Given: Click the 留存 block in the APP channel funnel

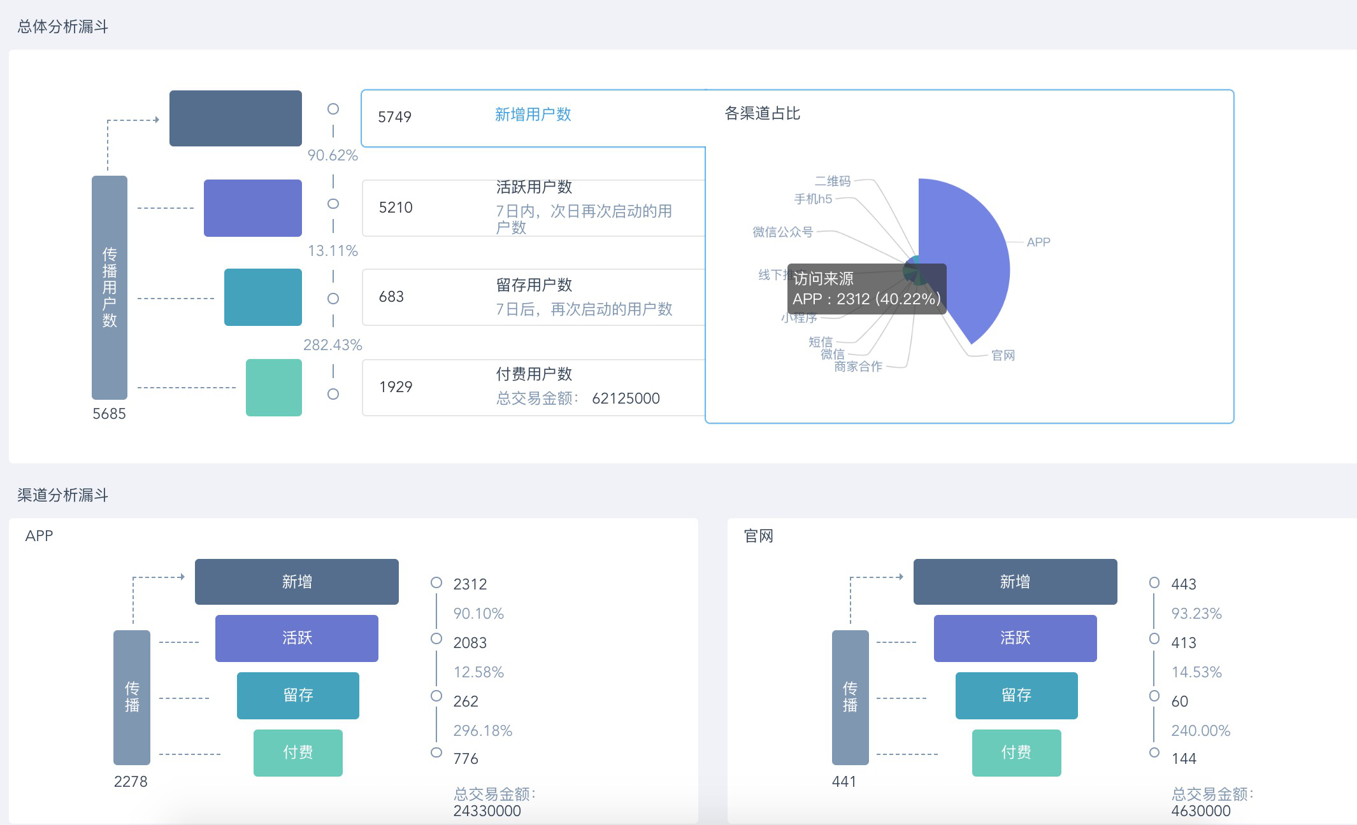Looking at the screenshot, I should (298, 696).
